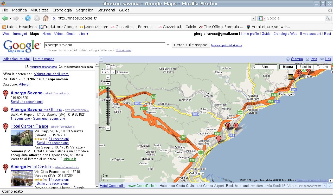Click the 'Cerca sulle mappe' button
This screenshot has width=333, height=195.
click(190, 45)
